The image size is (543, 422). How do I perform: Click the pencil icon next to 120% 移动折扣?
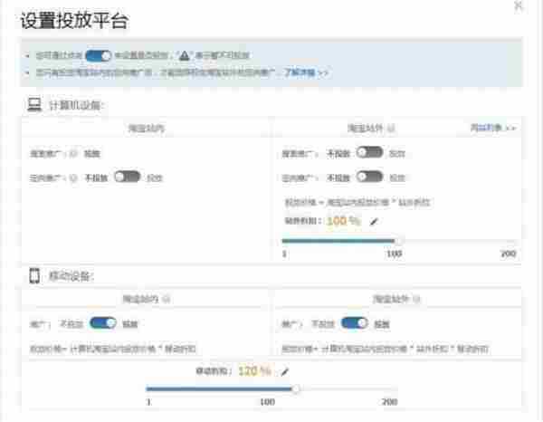[x=284, y=370]
